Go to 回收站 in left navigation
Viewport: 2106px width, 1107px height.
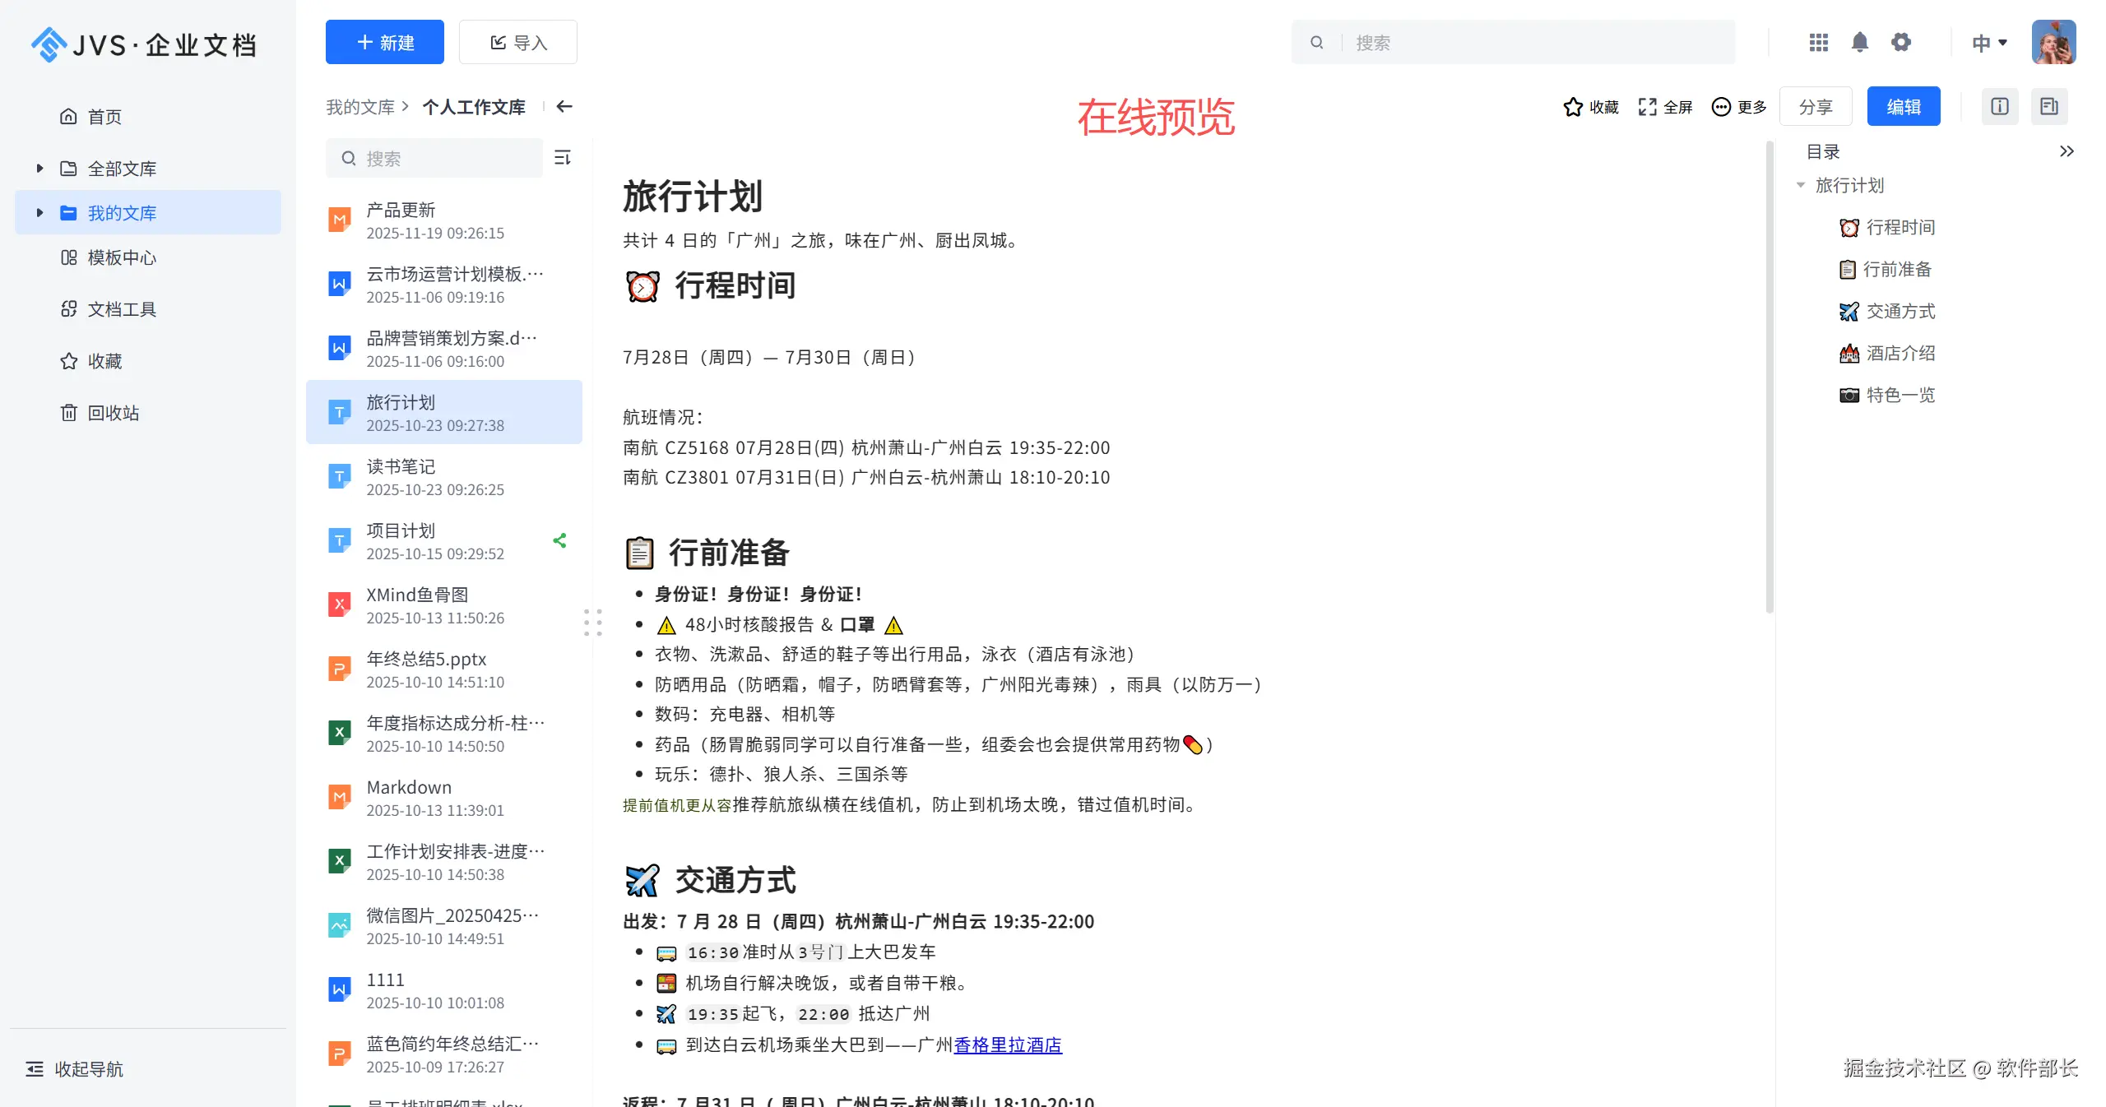pyautogui.click(x=114, y=412)
